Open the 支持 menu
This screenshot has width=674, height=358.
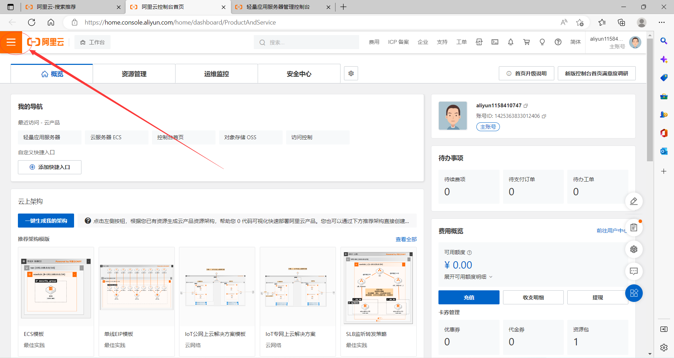[x=442, y=42]
